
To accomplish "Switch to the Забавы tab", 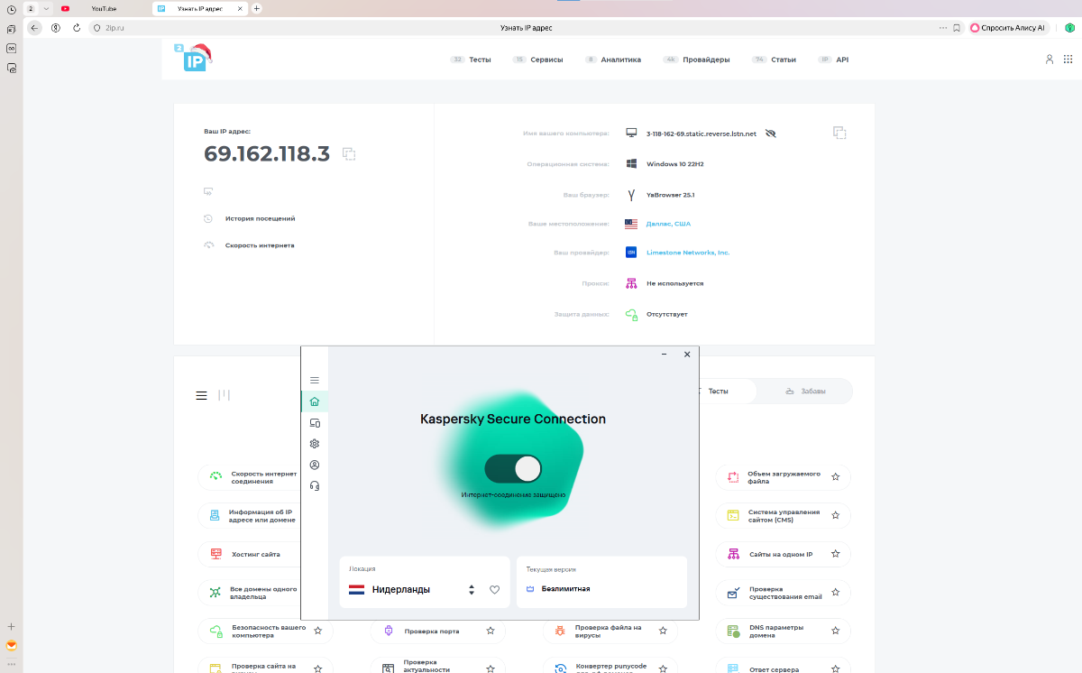I will coord(805,392).
